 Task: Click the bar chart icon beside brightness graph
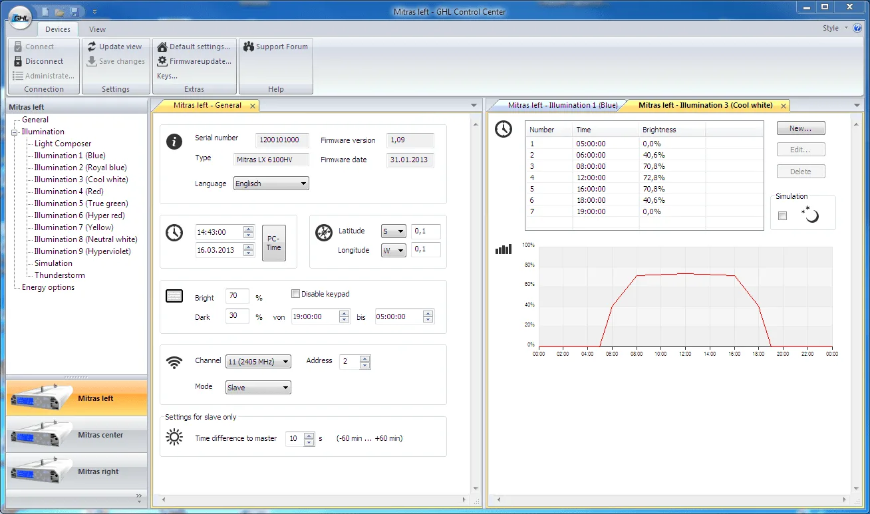tap(504, 249)
